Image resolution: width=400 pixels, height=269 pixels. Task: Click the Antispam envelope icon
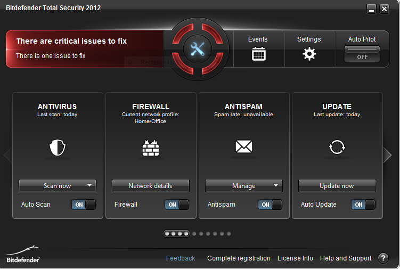[244, 146]
